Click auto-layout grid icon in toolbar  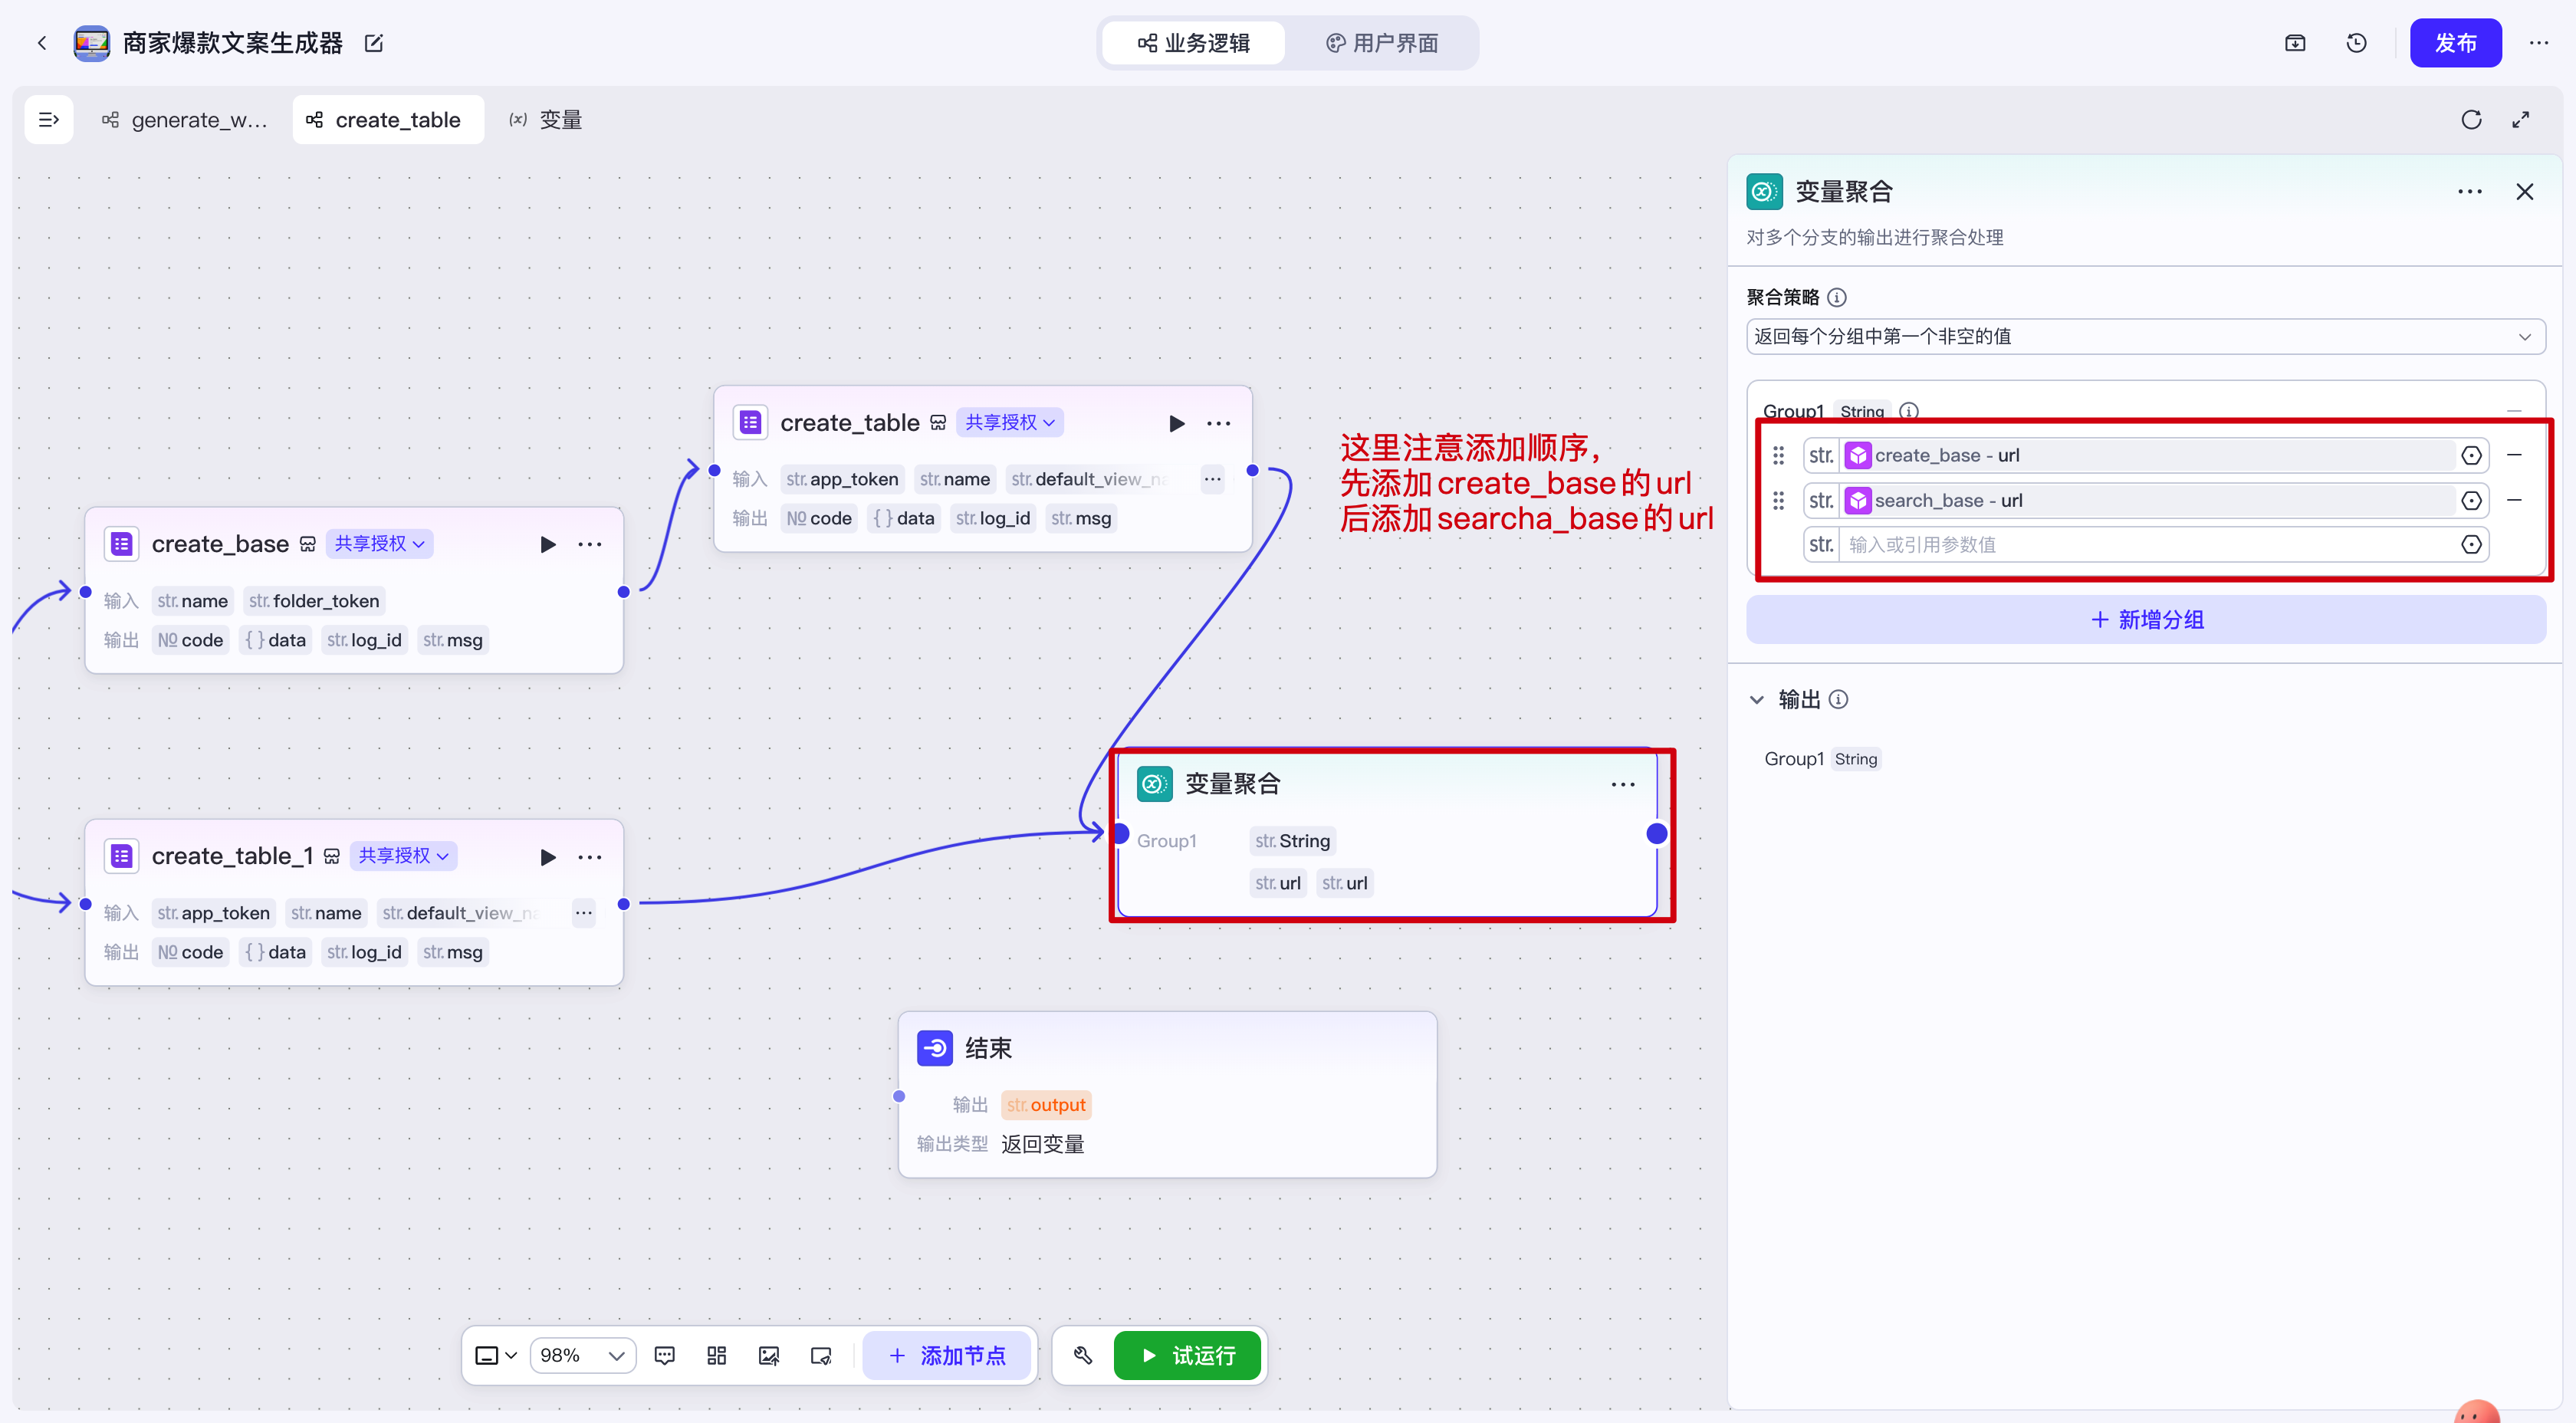click(x=716, y=1355)
